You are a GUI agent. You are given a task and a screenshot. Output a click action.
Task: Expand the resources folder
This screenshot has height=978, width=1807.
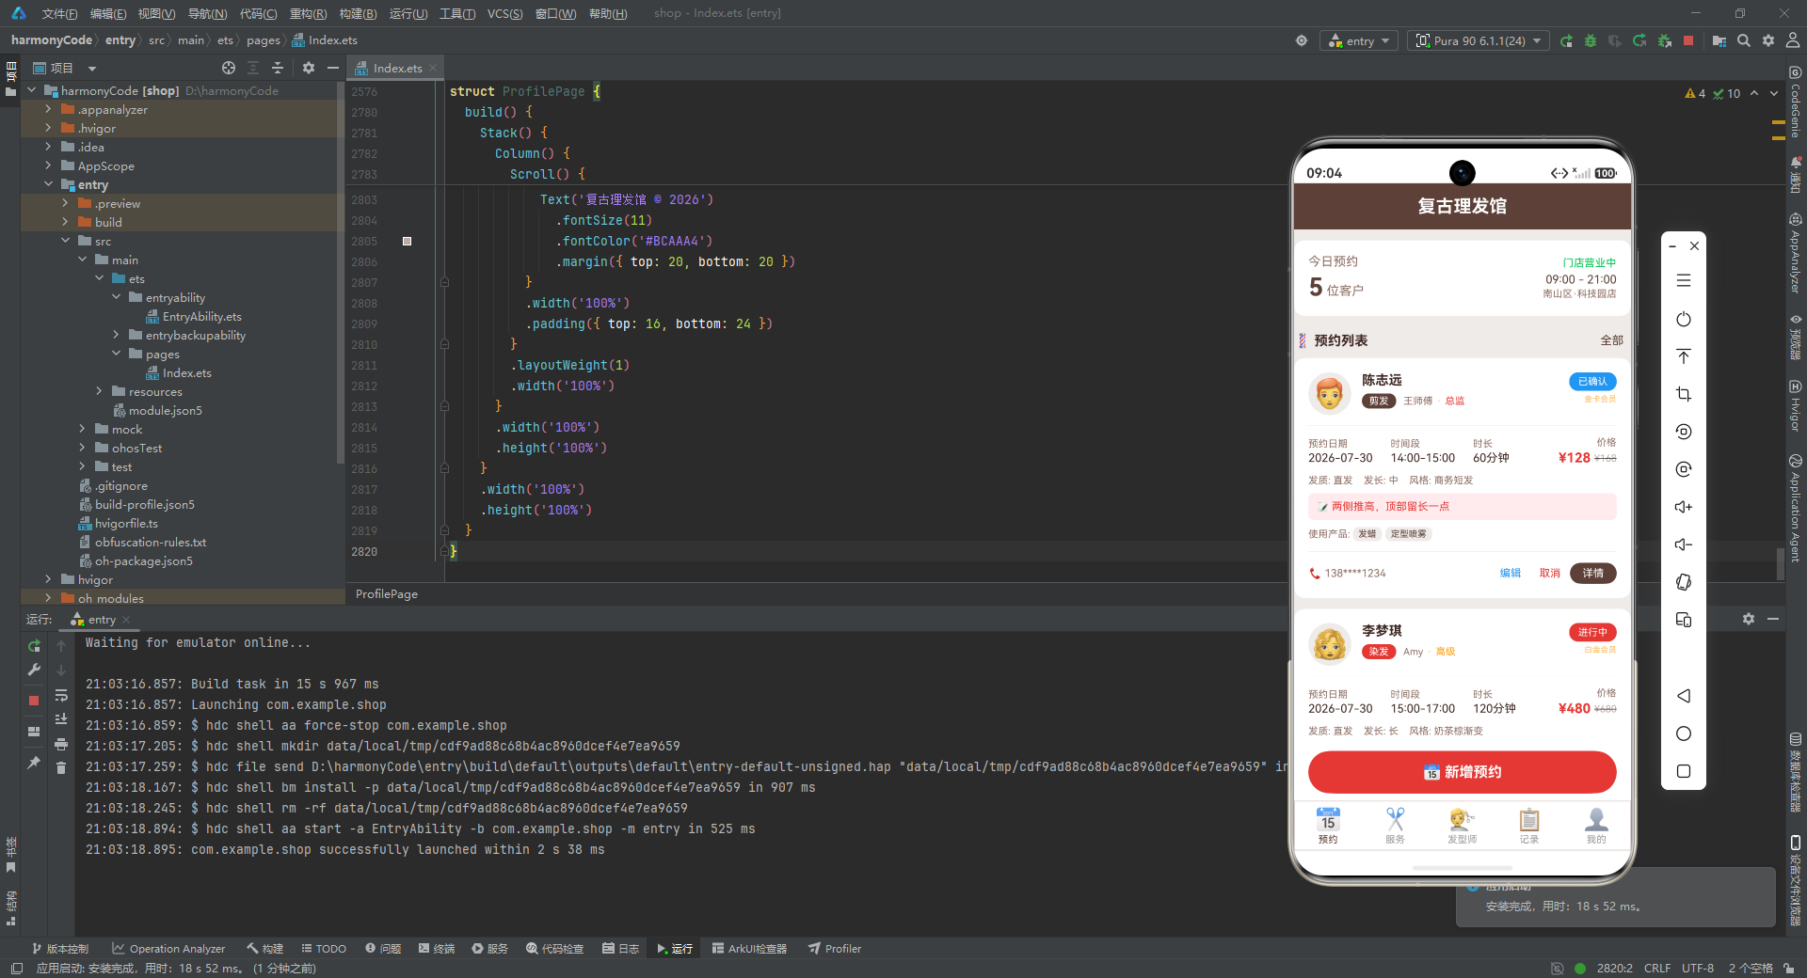[99, 391]
